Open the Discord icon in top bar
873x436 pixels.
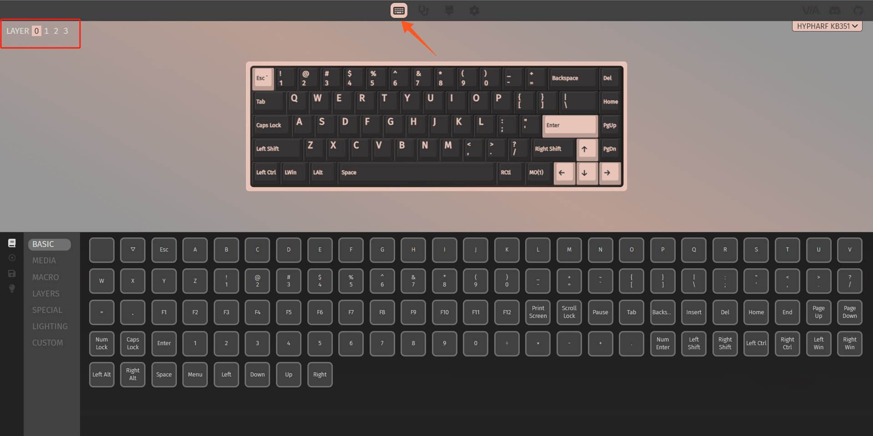pos(835,10)
